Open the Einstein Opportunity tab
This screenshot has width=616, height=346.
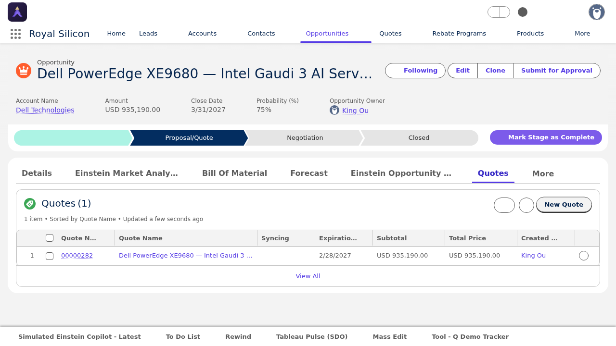[401, 173]
